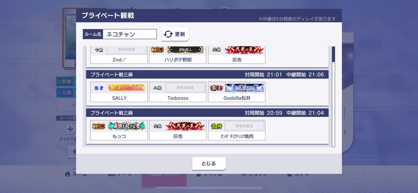Click the 覇王 rank icon for Godzilla松井
The width and height of the screenshot is (418, 193).
coord(216,88)
